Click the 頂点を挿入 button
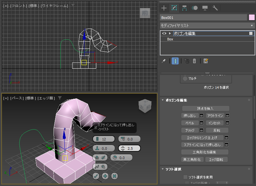 (206, 108)
